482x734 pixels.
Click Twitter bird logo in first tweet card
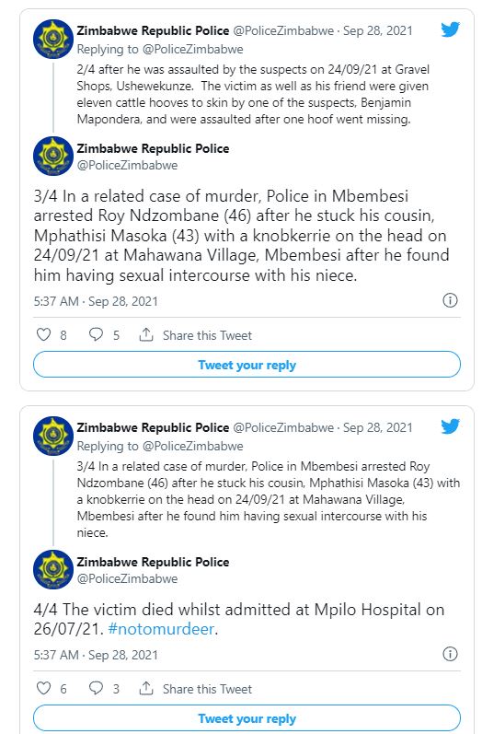pos(450,29)
